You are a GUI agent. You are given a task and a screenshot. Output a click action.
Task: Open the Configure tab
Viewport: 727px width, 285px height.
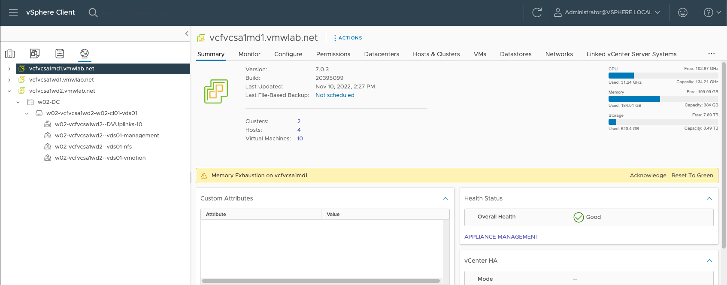[288, 54]
